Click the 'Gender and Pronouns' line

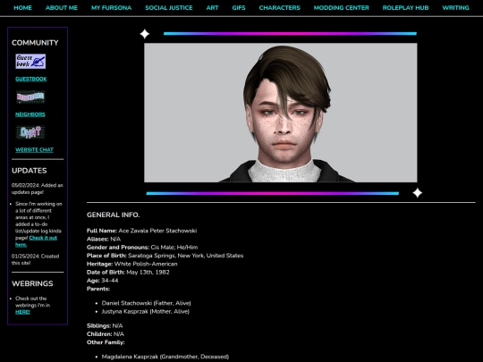click(x=142, y=248)
